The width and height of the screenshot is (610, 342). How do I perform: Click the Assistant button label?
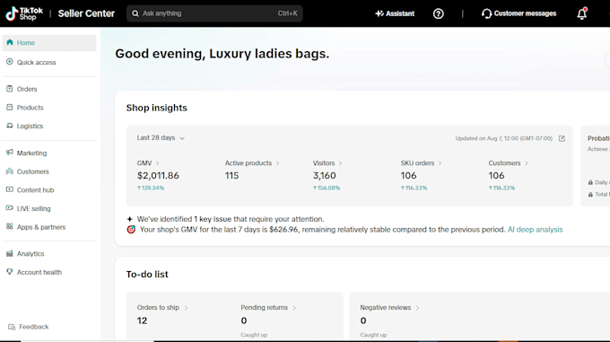[x=400, y=13]
